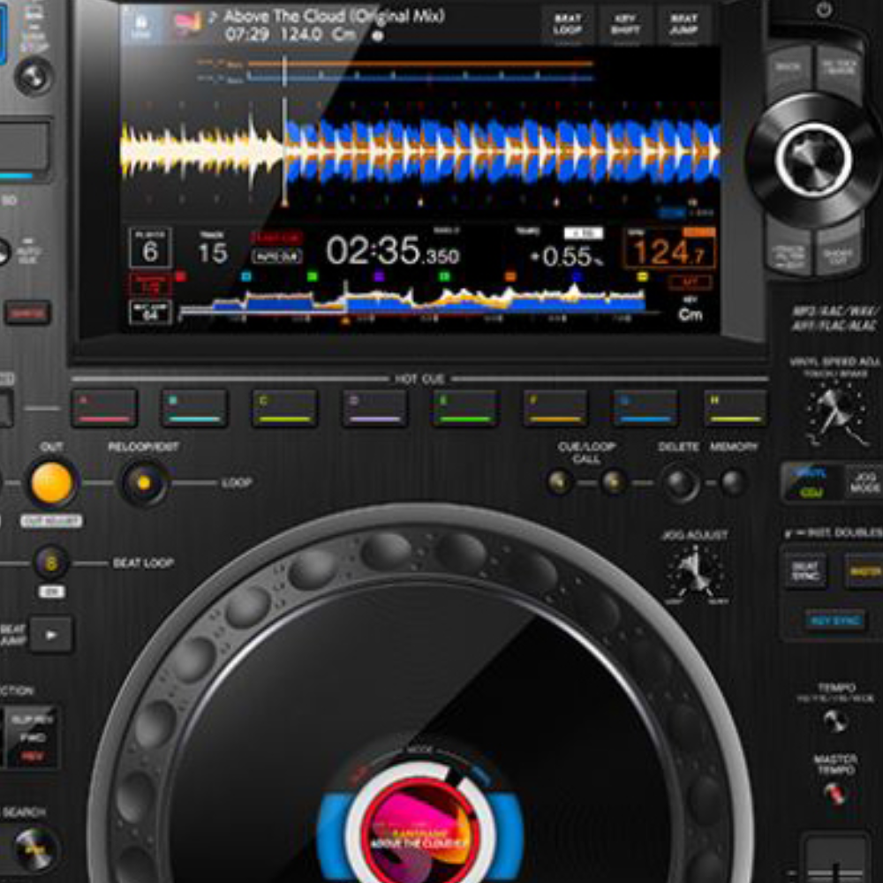
Task: Flip the SLIP REV/FWD/REV direction lever
Action: (32, 737)
